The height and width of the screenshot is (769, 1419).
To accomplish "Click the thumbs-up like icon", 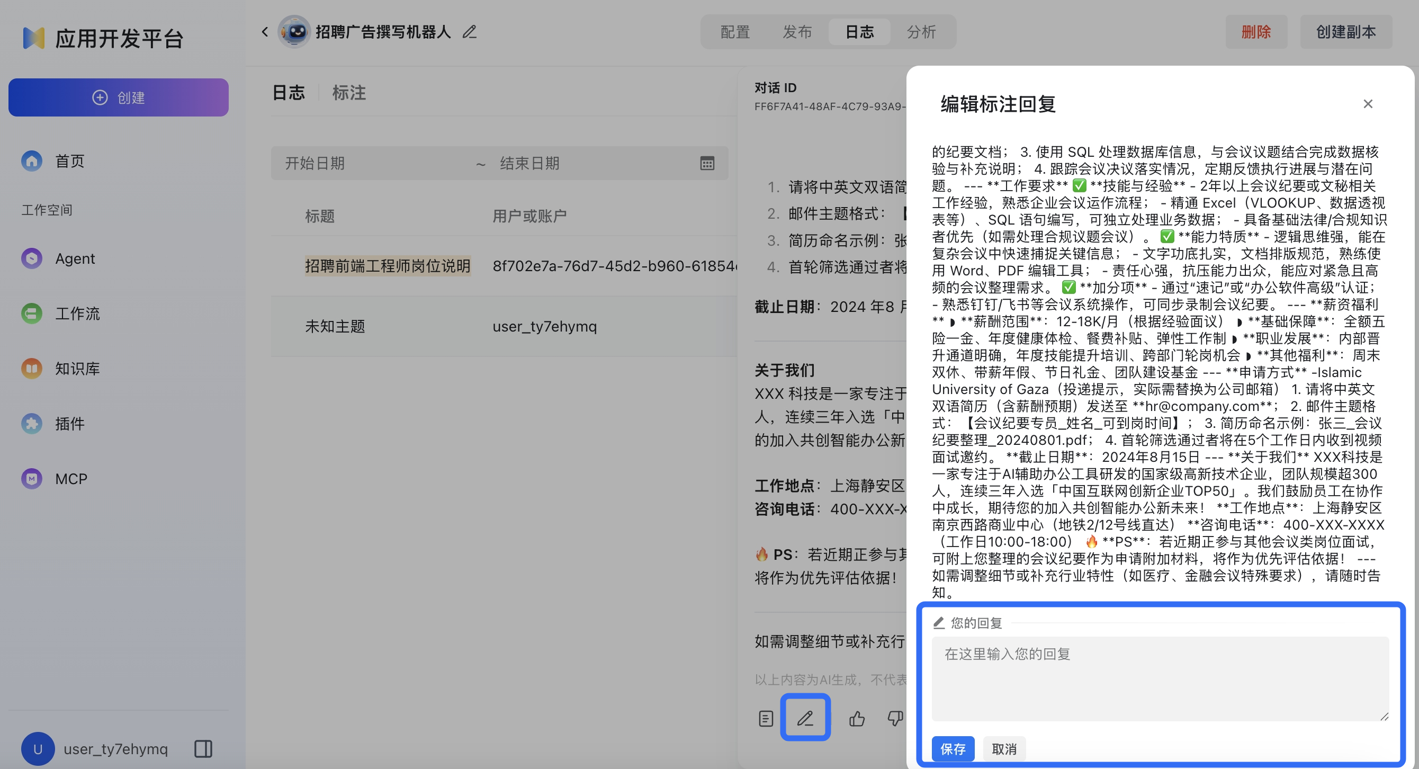I will pos(857,718).
